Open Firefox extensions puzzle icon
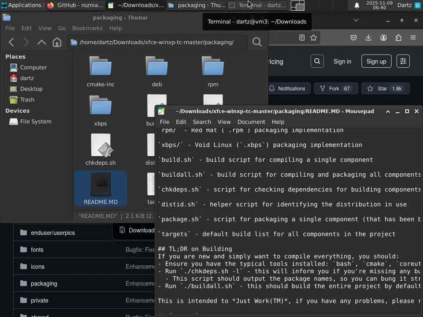 tap(398, 38)
